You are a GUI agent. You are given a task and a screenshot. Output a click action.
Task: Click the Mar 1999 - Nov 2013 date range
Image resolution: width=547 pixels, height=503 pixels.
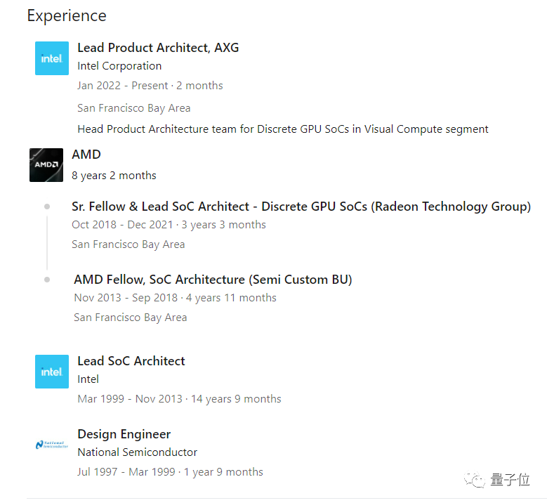[x=128, y=399]
